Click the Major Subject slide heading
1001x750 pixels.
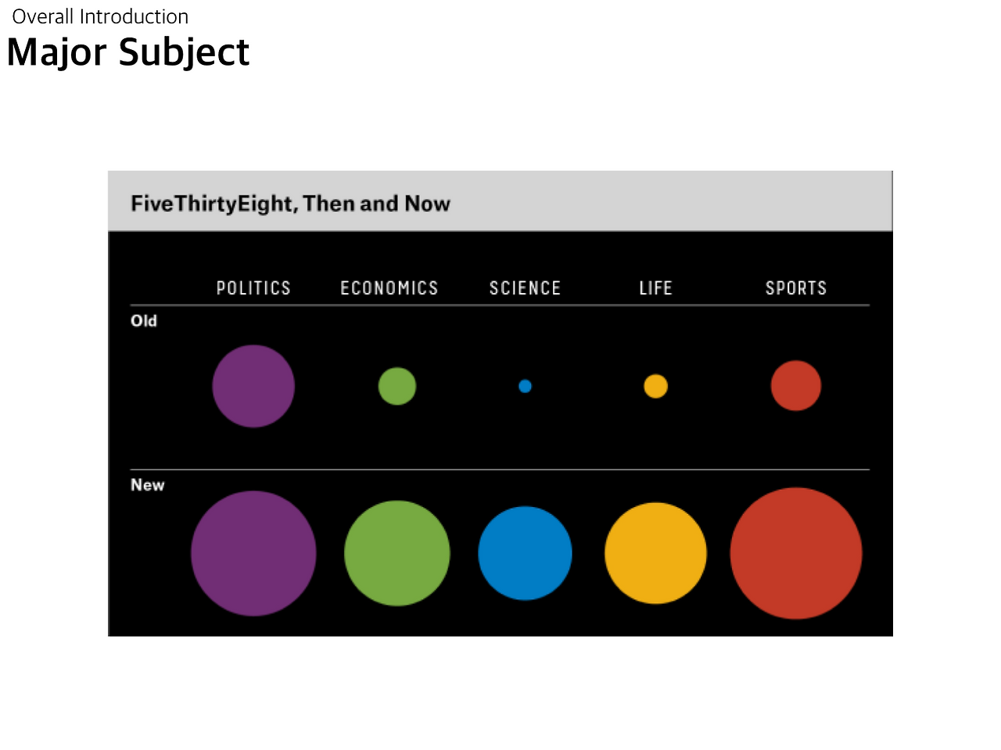coord(128,52)
